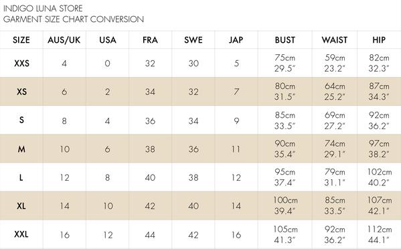Click the SIZE column header
Viewport: 401px width, 249px height.
point(21,40)
